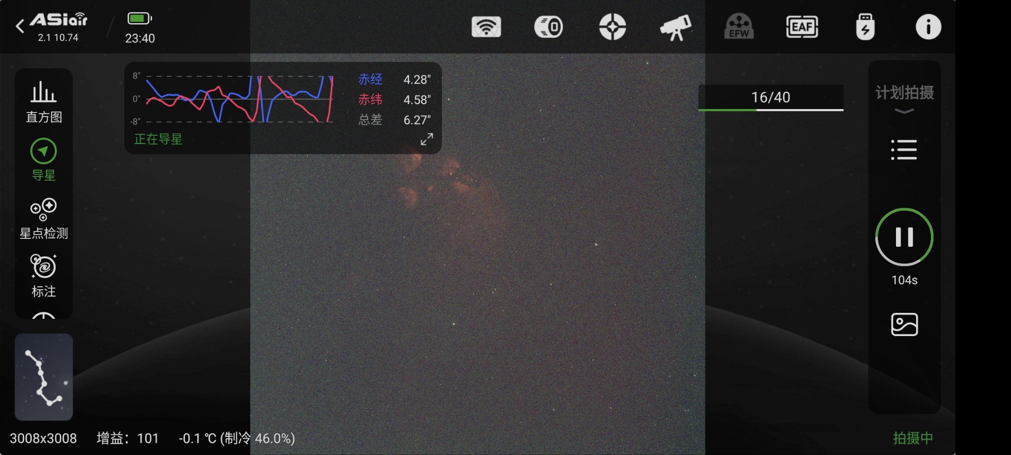Click the -0.1 ℃ cooling temperature readout

click(237, 438)
